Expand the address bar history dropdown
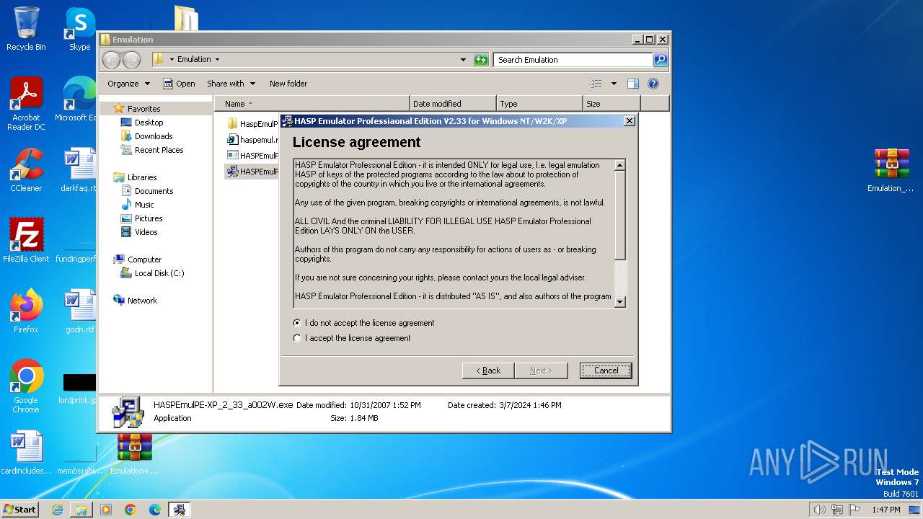The width and height of the screenshot is (923, 519). pyautogui.click(x=463, y=60)
